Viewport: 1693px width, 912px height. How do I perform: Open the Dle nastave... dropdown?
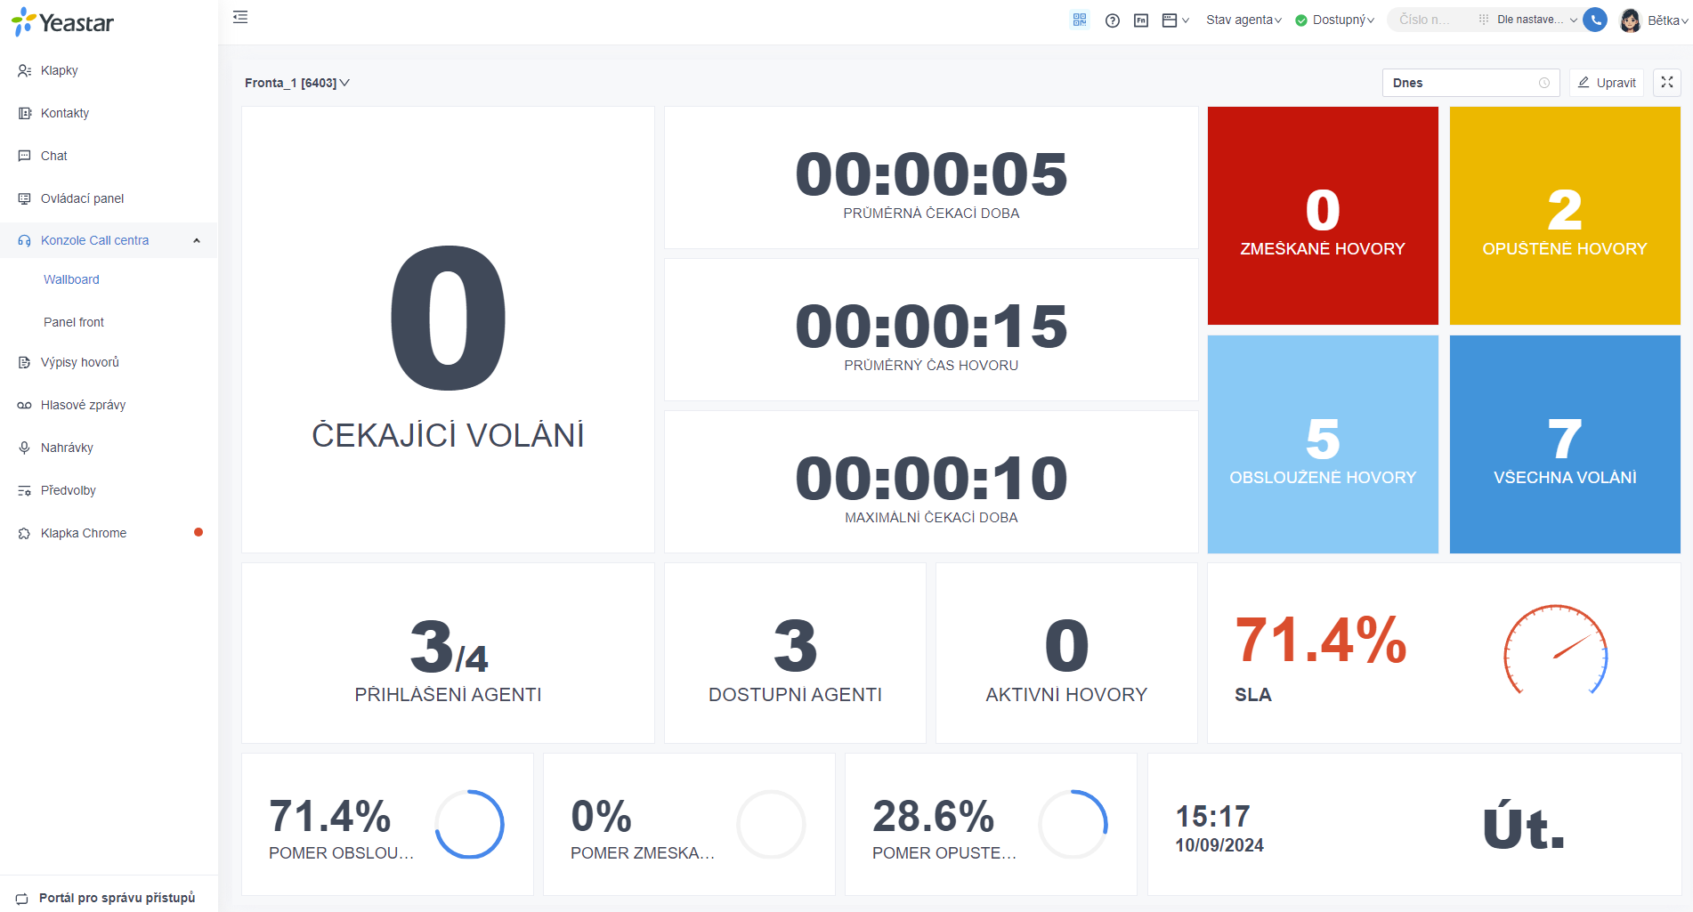(x=1537, y=20)
